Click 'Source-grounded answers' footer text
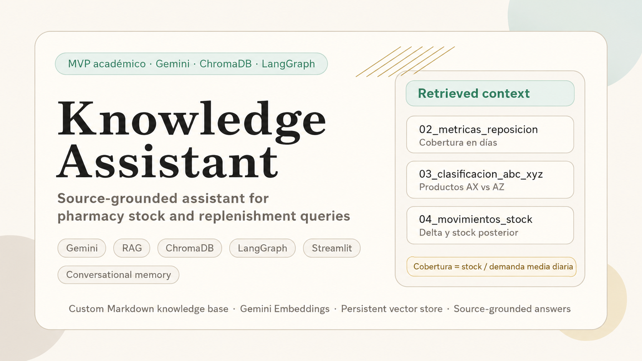The width and height of the screenshot is (642, 361). click(512, 309)
